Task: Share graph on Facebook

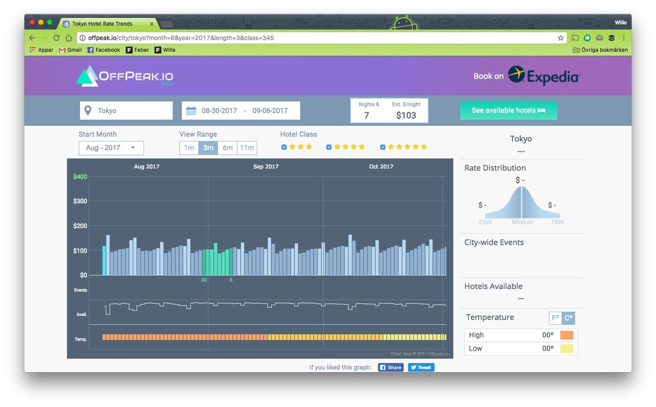Action: coord(391,368)
